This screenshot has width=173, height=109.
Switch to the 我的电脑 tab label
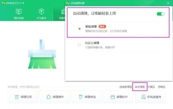[x=19, y=18]
